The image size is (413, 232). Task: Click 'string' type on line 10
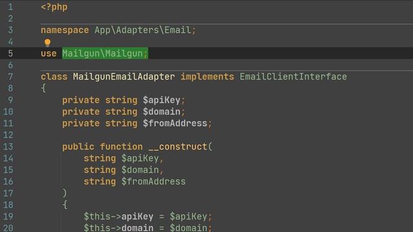(x=121, y=111)
